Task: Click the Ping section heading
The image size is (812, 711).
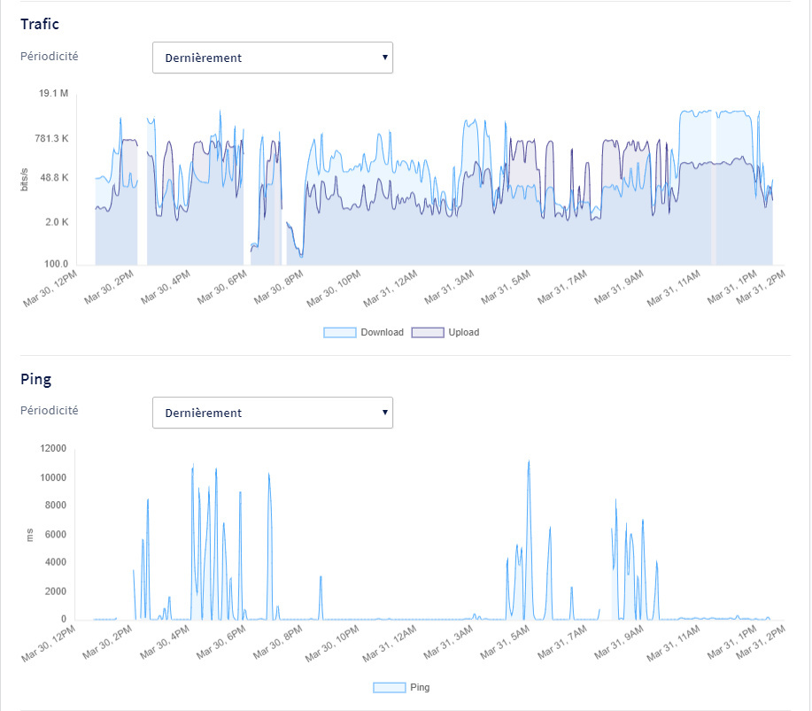Action: (35, 379)
